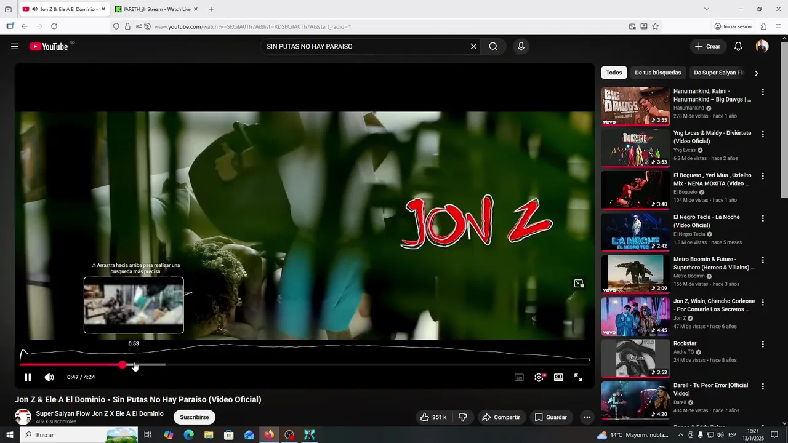Open the La Noche video thumbnail
The width and height of the screenshot is (788, 443).
click(635, 232)
